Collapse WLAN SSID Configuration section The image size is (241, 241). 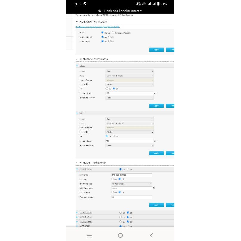pos(77,163)
